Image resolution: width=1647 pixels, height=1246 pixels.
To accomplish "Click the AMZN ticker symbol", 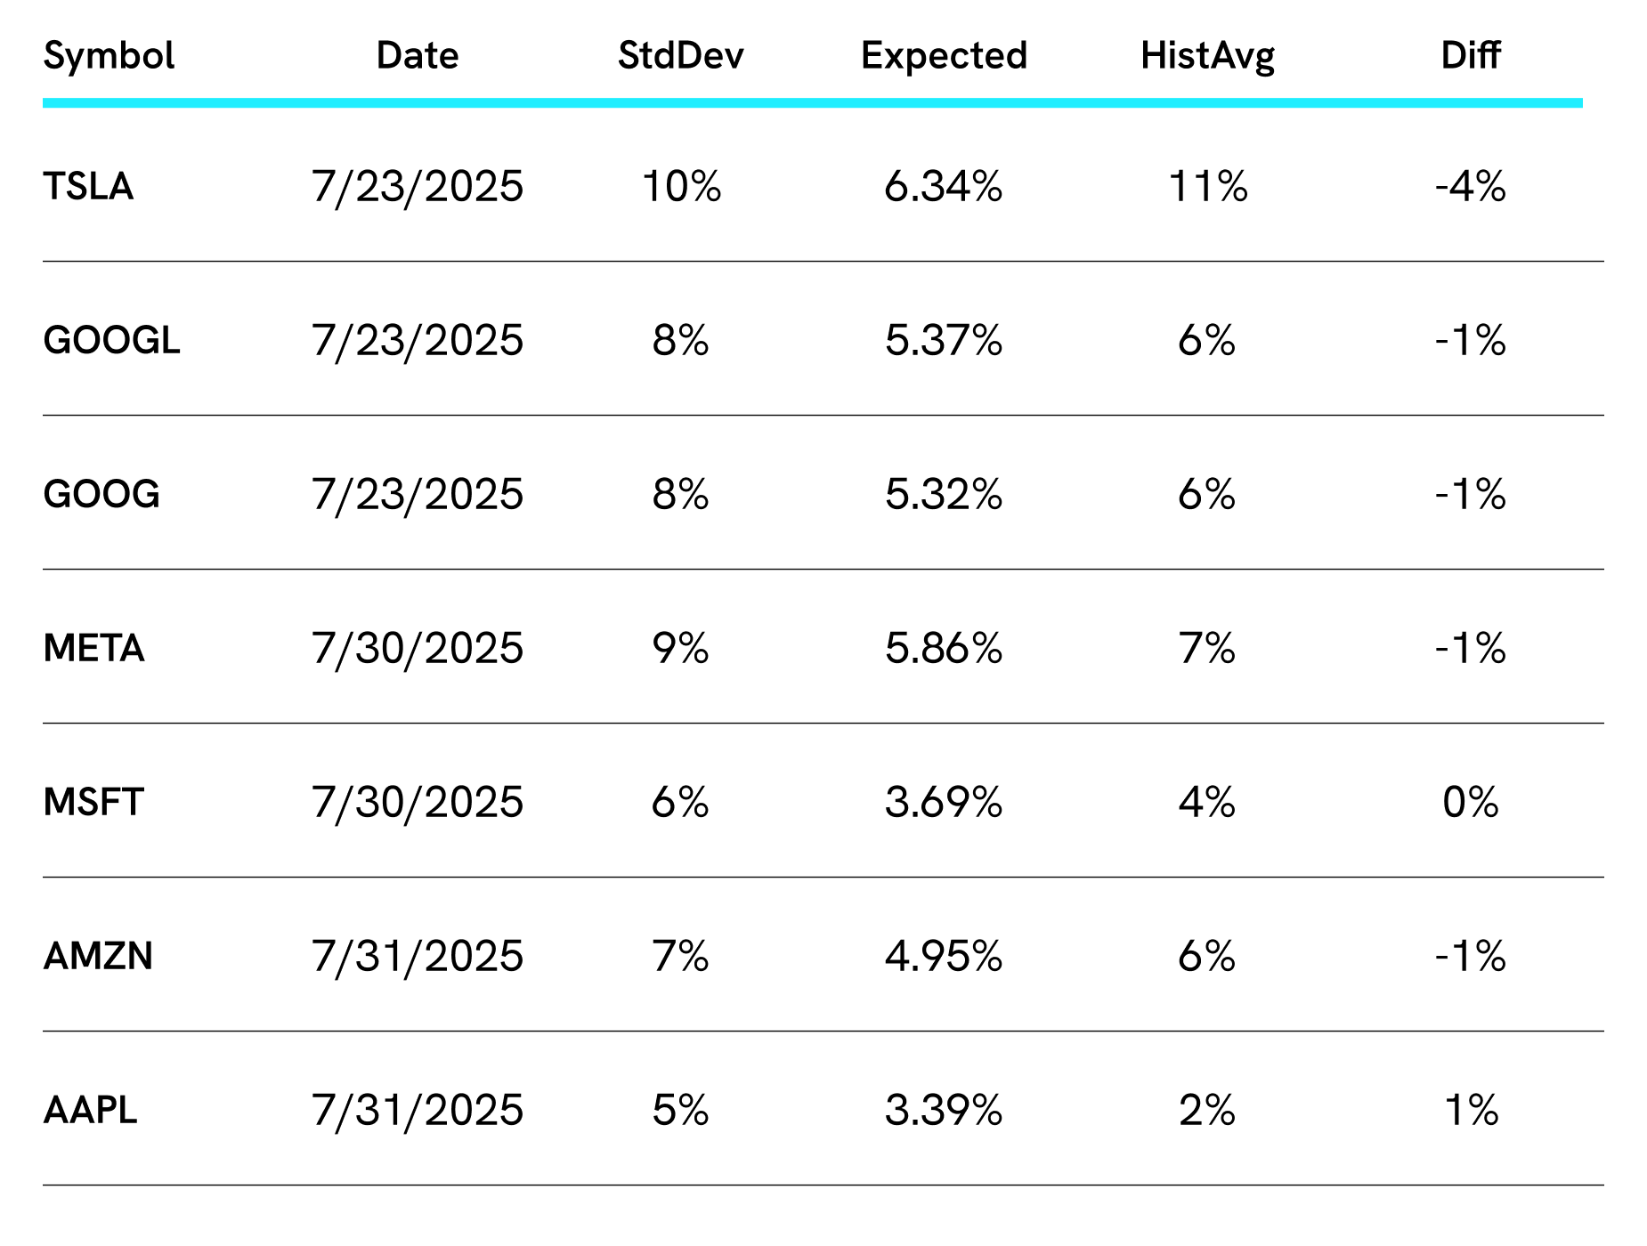I will pyautogui.click(x=98, y=957).
